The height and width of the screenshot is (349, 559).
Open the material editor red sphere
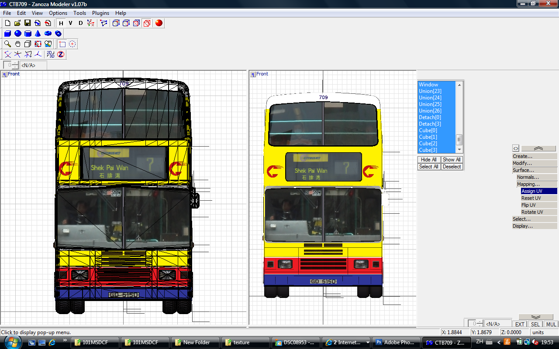pos(159,23)
